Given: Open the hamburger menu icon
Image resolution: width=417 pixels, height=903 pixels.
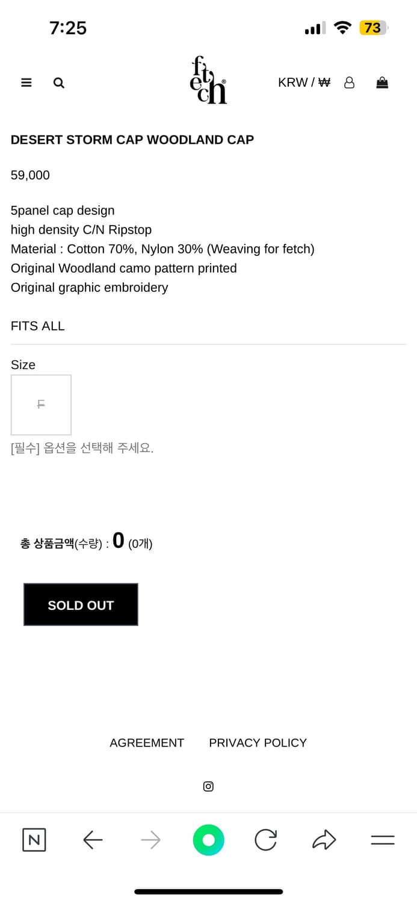Looking at the screenshot, I should tap(26, 83).
